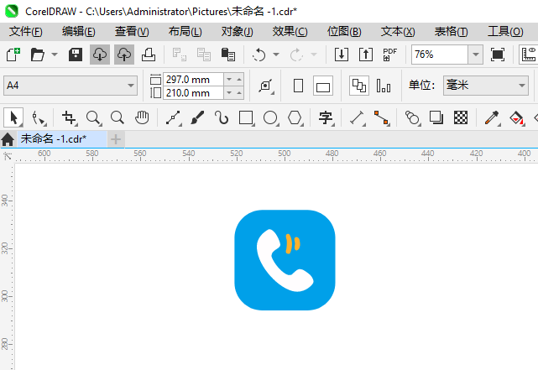Select the Freehand curve tool
The height and width of the screenshot is (370, 538).
pos(174,118)
